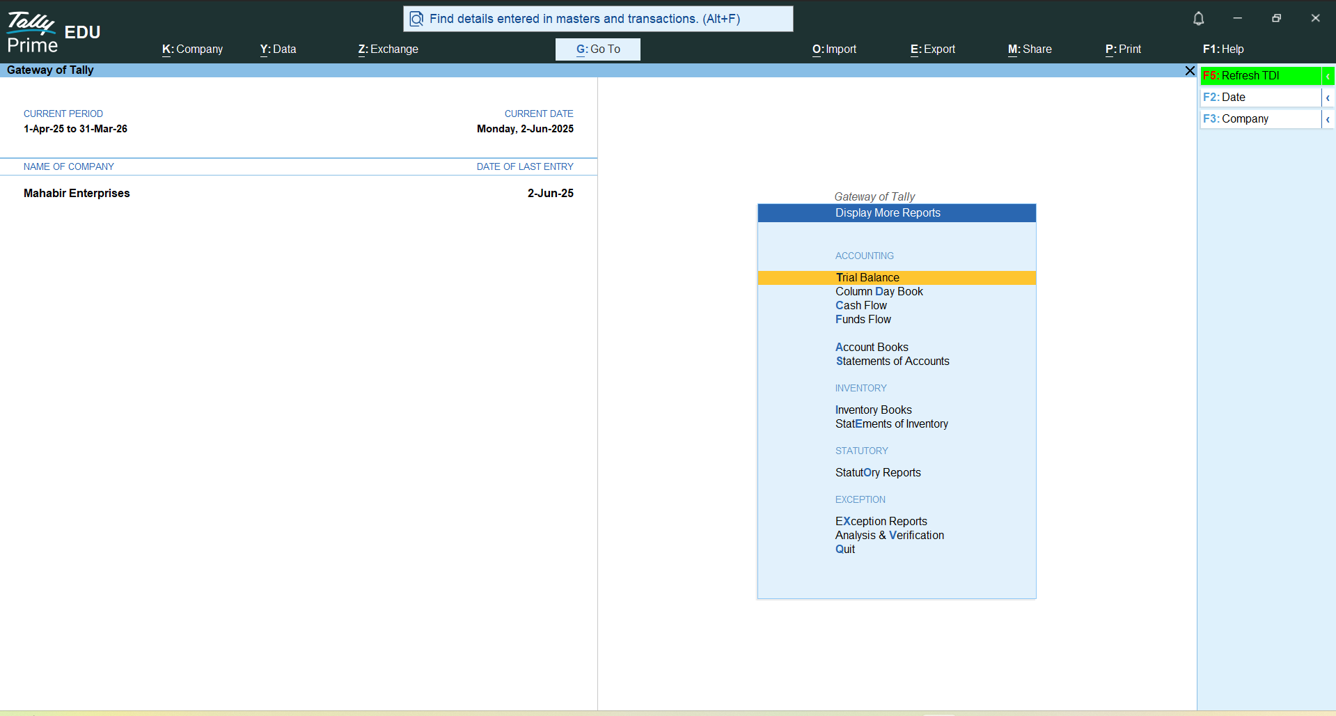Click the company name Mahabir Enterprises
Viewport: 1336px width, 716px height.
77,194
